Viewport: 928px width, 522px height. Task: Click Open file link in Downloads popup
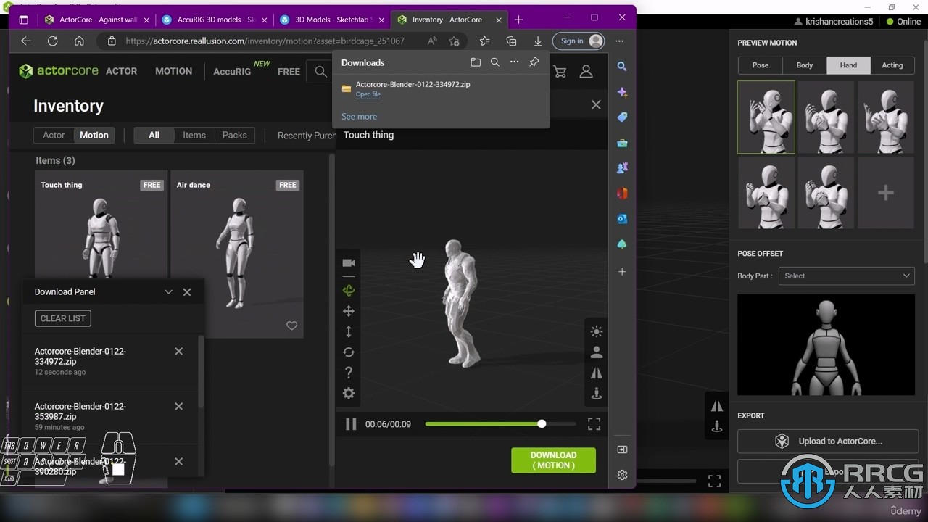click(x=368, y=94)
